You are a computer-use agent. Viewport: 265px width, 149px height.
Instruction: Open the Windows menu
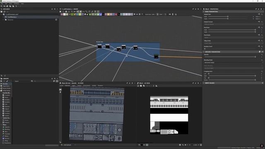(17, 4)
